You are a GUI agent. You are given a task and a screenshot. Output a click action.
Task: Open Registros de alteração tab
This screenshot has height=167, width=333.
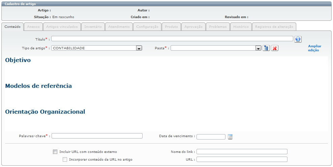(x=274, y=27)
